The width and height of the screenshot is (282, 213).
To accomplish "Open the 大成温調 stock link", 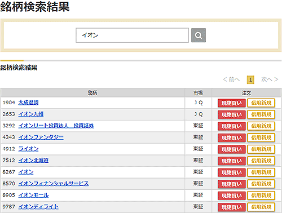I will [28, 103].
